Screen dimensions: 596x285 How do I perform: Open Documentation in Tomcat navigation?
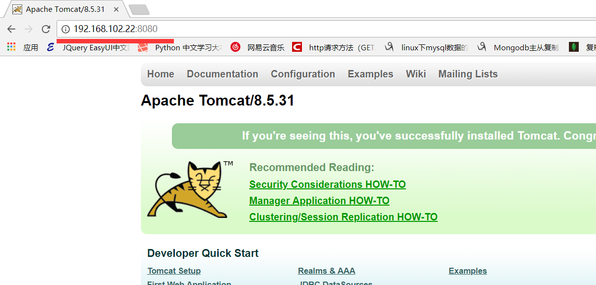click(x=222, y=74)
